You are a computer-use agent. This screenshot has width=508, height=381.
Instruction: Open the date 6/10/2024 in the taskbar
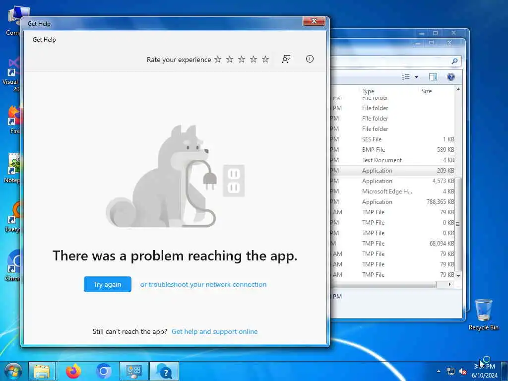coord(484,375)
